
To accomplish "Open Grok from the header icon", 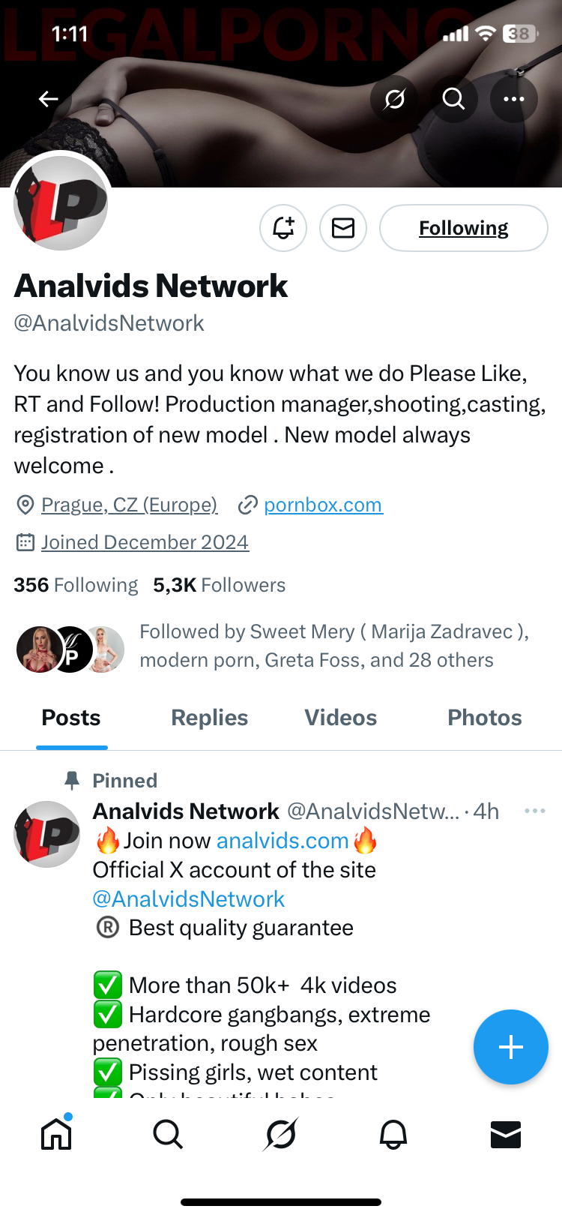I will coord(394,99).
